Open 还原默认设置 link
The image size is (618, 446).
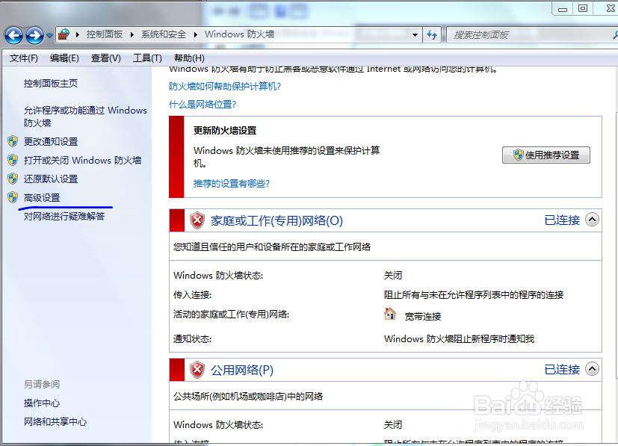[x=51, y=179]
